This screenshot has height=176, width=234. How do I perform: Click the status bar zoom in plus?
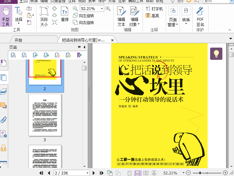[x=225, y=173]
